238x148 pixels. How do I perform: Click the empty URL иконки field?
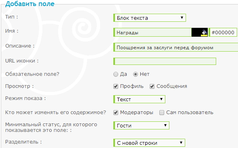click(x=165, y=61)
